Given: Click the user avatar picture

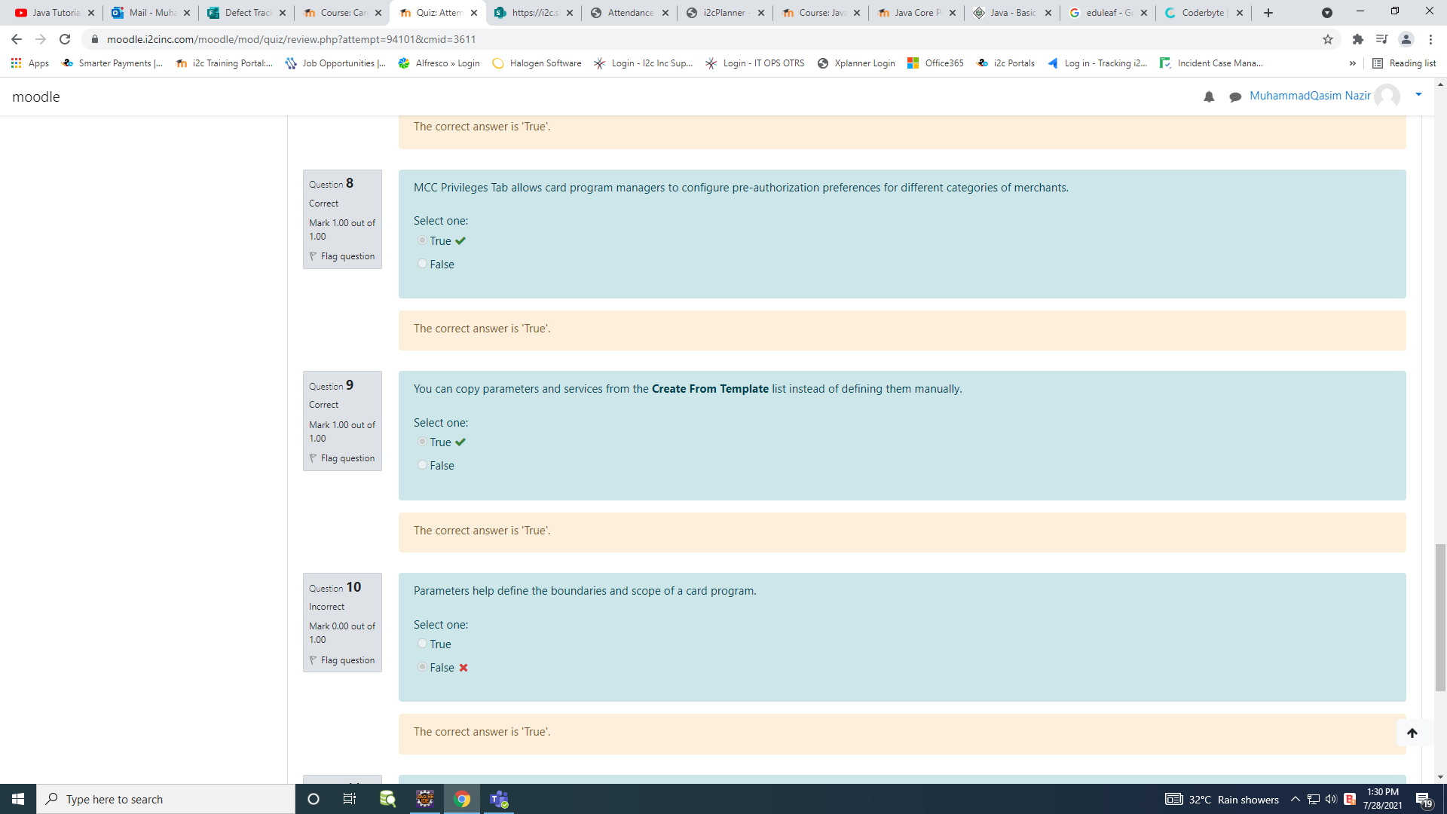Looking at the screenshot, I should [1387, 96].
